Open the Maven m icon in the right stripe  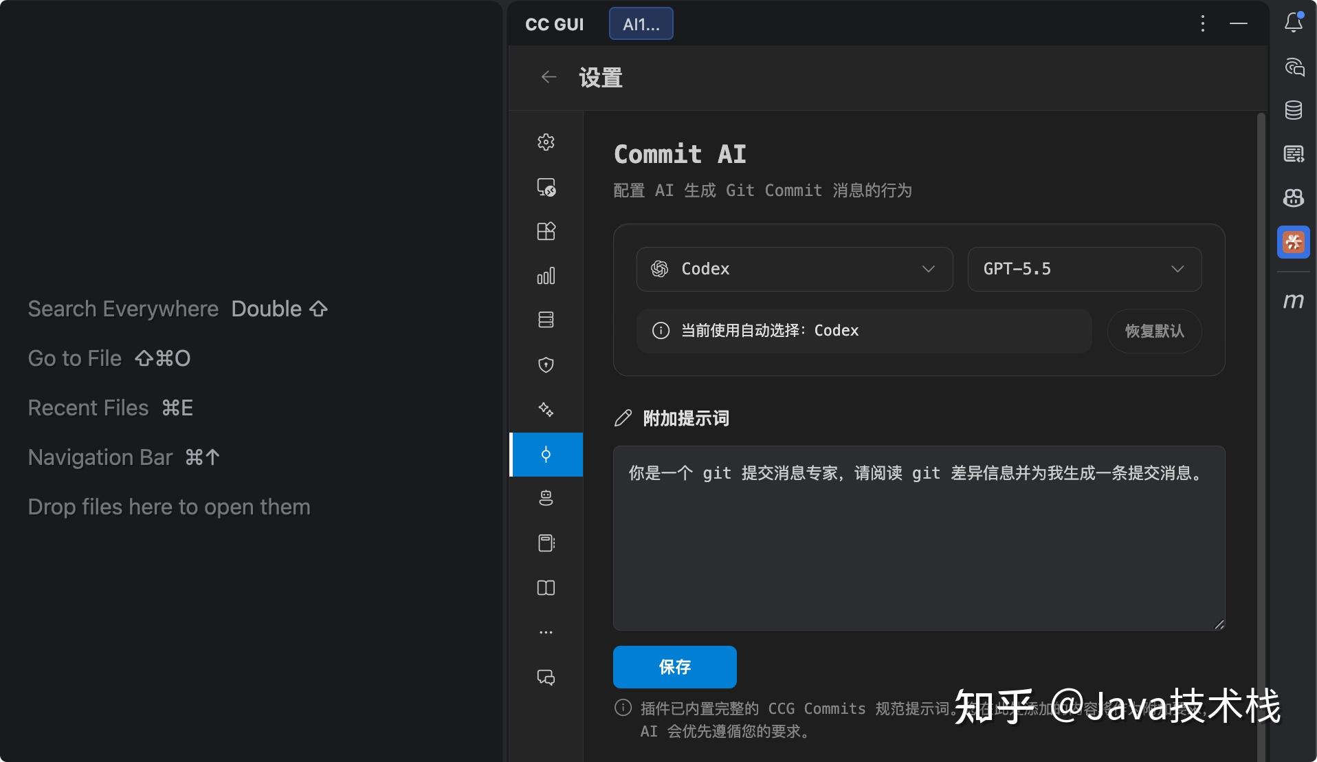click(x=1294, y=301)
